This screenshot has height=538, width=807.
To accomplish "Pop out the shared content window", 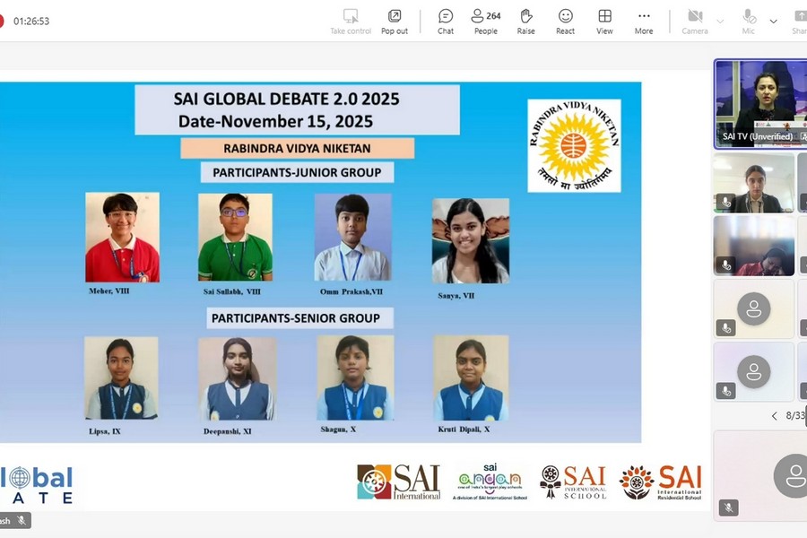I will tap(395, 21).
